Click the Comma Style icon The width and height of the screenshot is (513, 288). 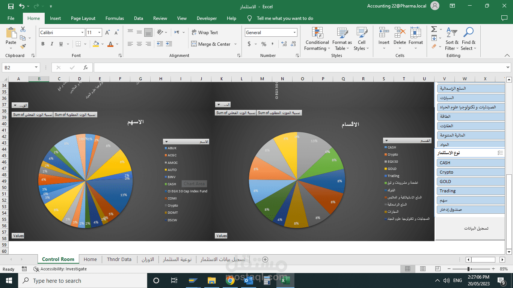[x=273, y=44]
